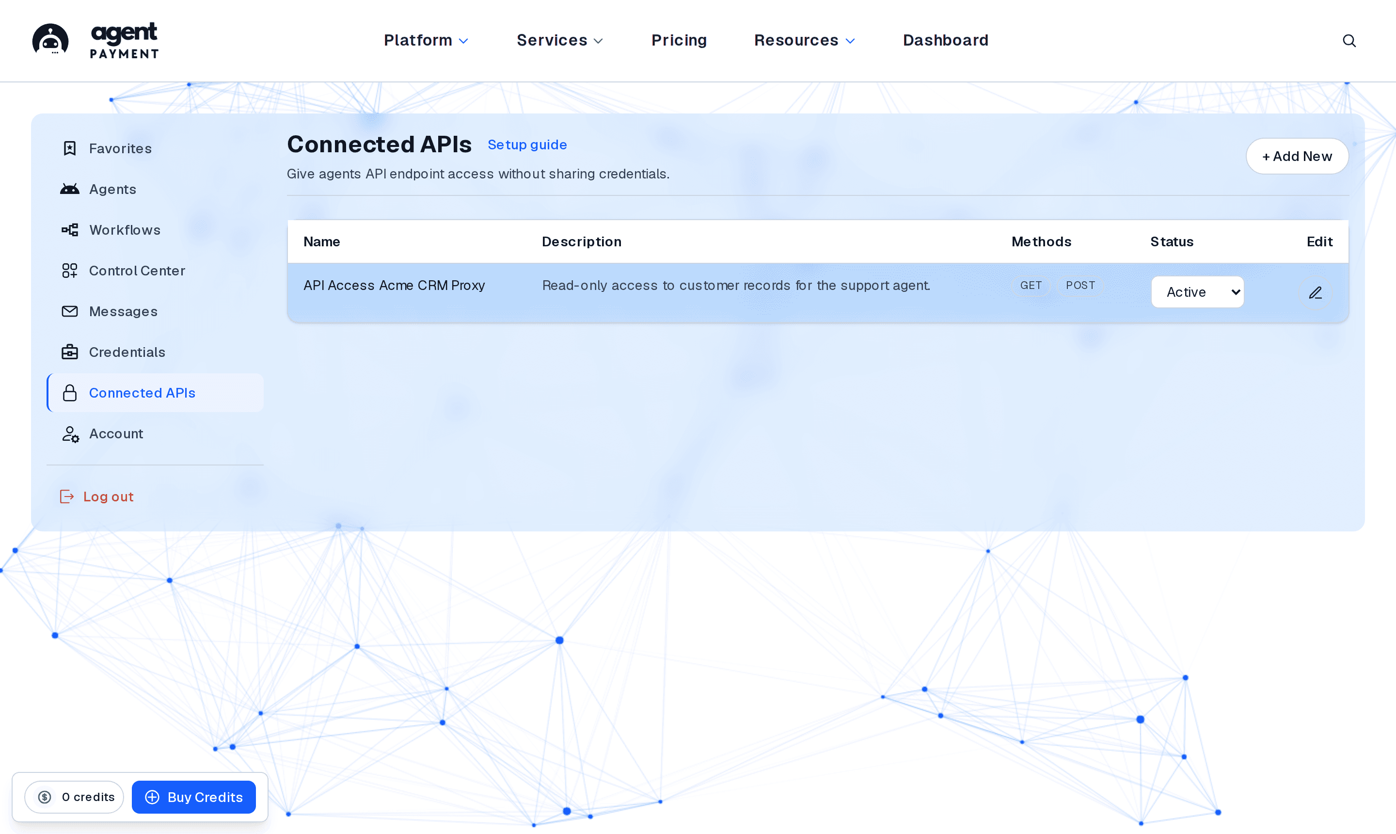Screen dimensions: 1396x834
Task: Click the POST method badge
Action: point(1080,286)
